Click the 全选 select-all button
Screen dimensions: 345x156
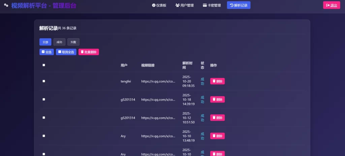(46, 52)
